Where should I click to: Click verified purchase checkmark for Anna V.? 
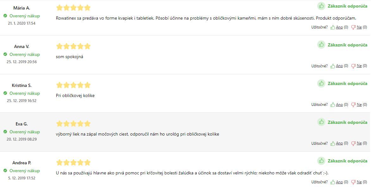[x=5, y=54]
